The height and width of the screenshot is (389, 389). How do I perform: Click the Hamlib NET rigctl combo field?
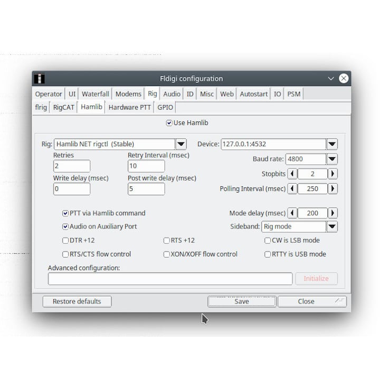(115, 144)
